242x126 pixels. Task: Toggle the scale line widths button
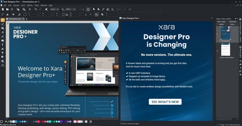(97, 15)
